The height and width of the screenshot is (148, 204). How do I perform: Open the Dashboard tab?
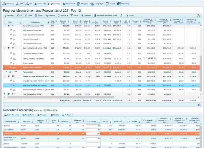coord(8,4)
